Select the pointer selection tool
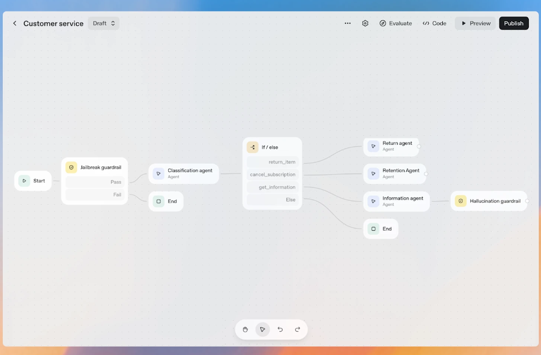The height and width of the screenshot is (355, 541). pos(262,329)
